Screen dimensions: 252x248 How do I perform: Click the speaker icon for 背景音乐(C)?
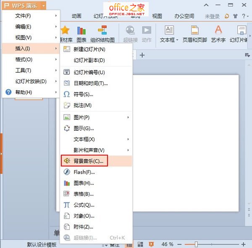pos(67,161)
